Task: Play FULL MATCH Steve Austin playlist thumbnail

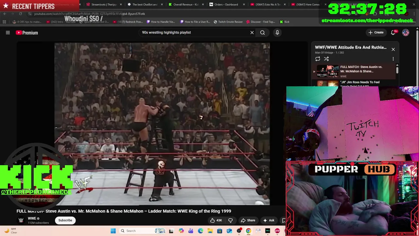Action: click(328, 71)
